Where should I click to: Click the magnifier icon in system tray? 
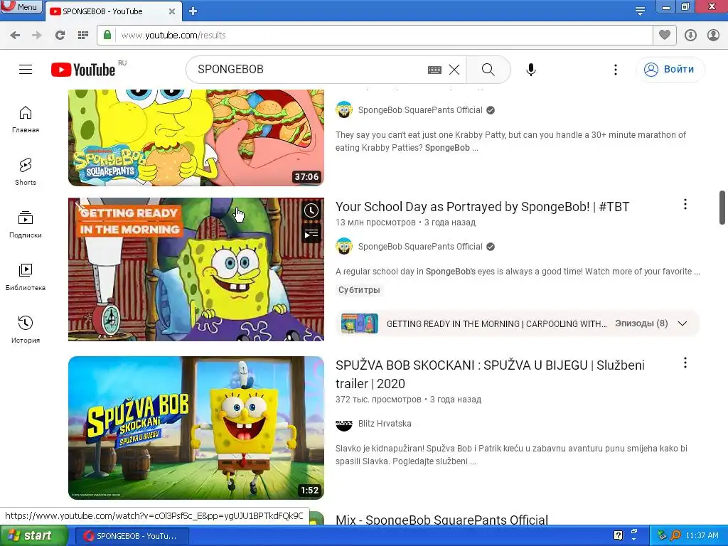[676, 535]
